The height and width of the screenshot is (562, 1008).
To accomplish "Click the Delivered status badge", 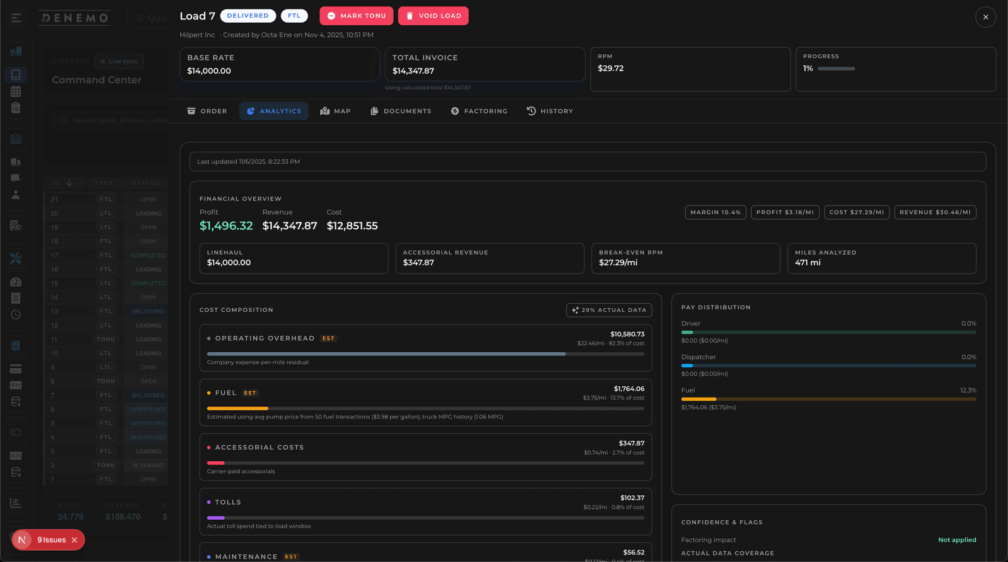I will pyautogui.click(x=248, y=16).
